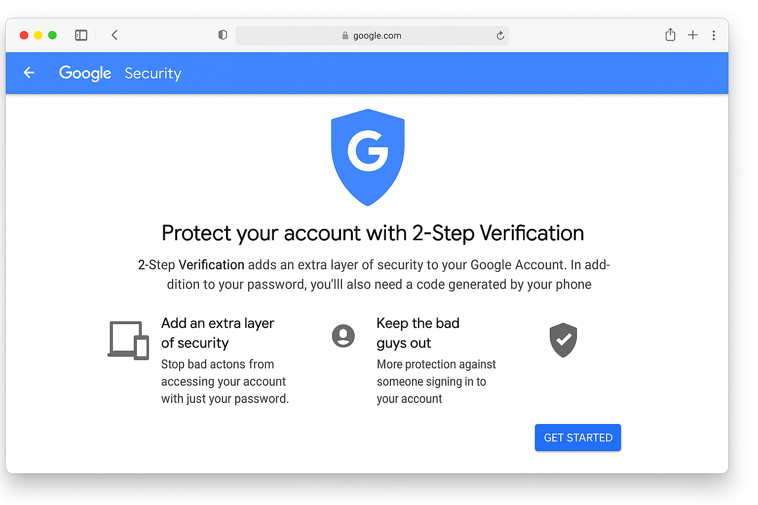
Task: Minimize with the yellow traffic light
Action: tap(38, 35)
